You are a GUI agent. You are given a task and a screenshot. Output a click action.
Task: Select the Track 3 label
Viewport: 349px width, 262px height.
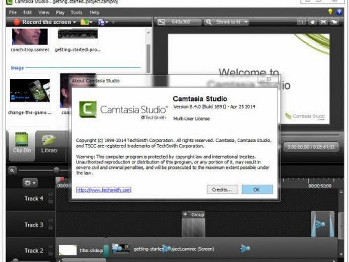tap(34, 225)
